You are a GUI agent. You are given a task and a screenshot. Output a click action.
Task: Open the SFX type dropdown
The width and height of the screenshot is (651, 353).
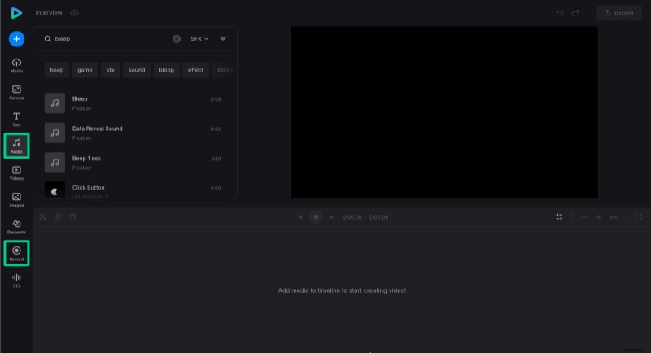(x=199, y=39)
